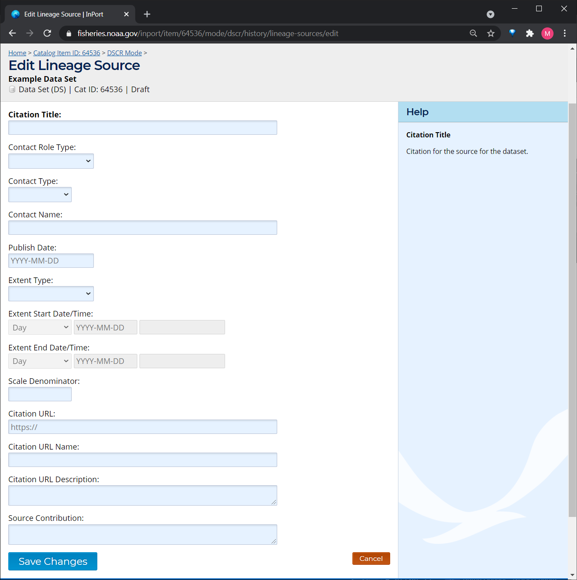Click the Source Contribution textarea resize handle
Viewport: 577px width, 580px height.
(274, 541)
